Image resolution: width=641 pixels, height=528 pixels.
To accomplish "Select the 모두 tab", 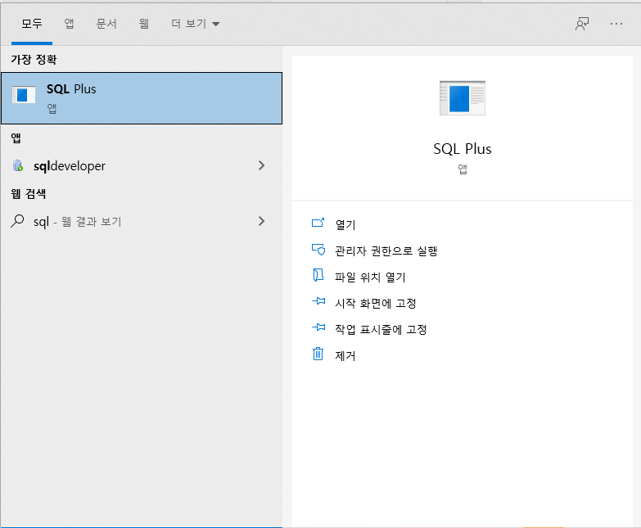I will click(31, 24).
